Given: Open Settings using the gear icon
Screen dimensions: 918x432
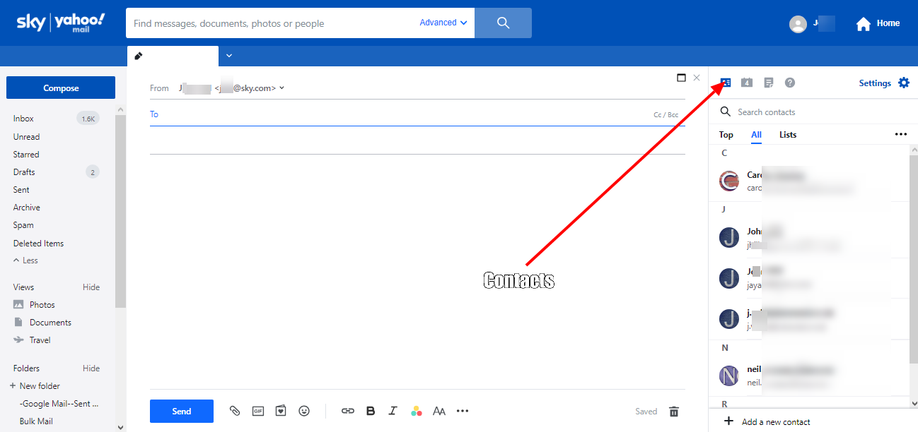Looking at the screenshot, I should click(x=904, y=83).
